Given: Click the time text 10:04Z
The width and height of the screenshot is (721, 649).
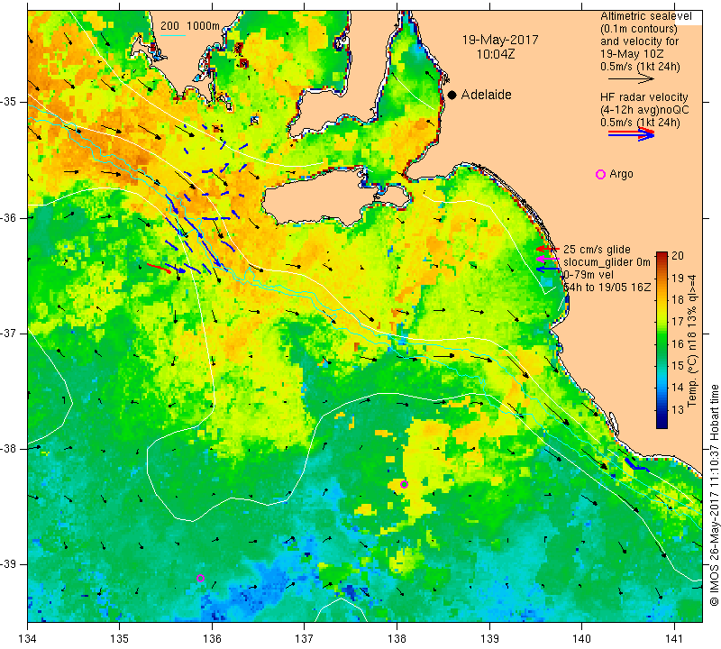Looking at the screenshot, I should tap(496, 54).
